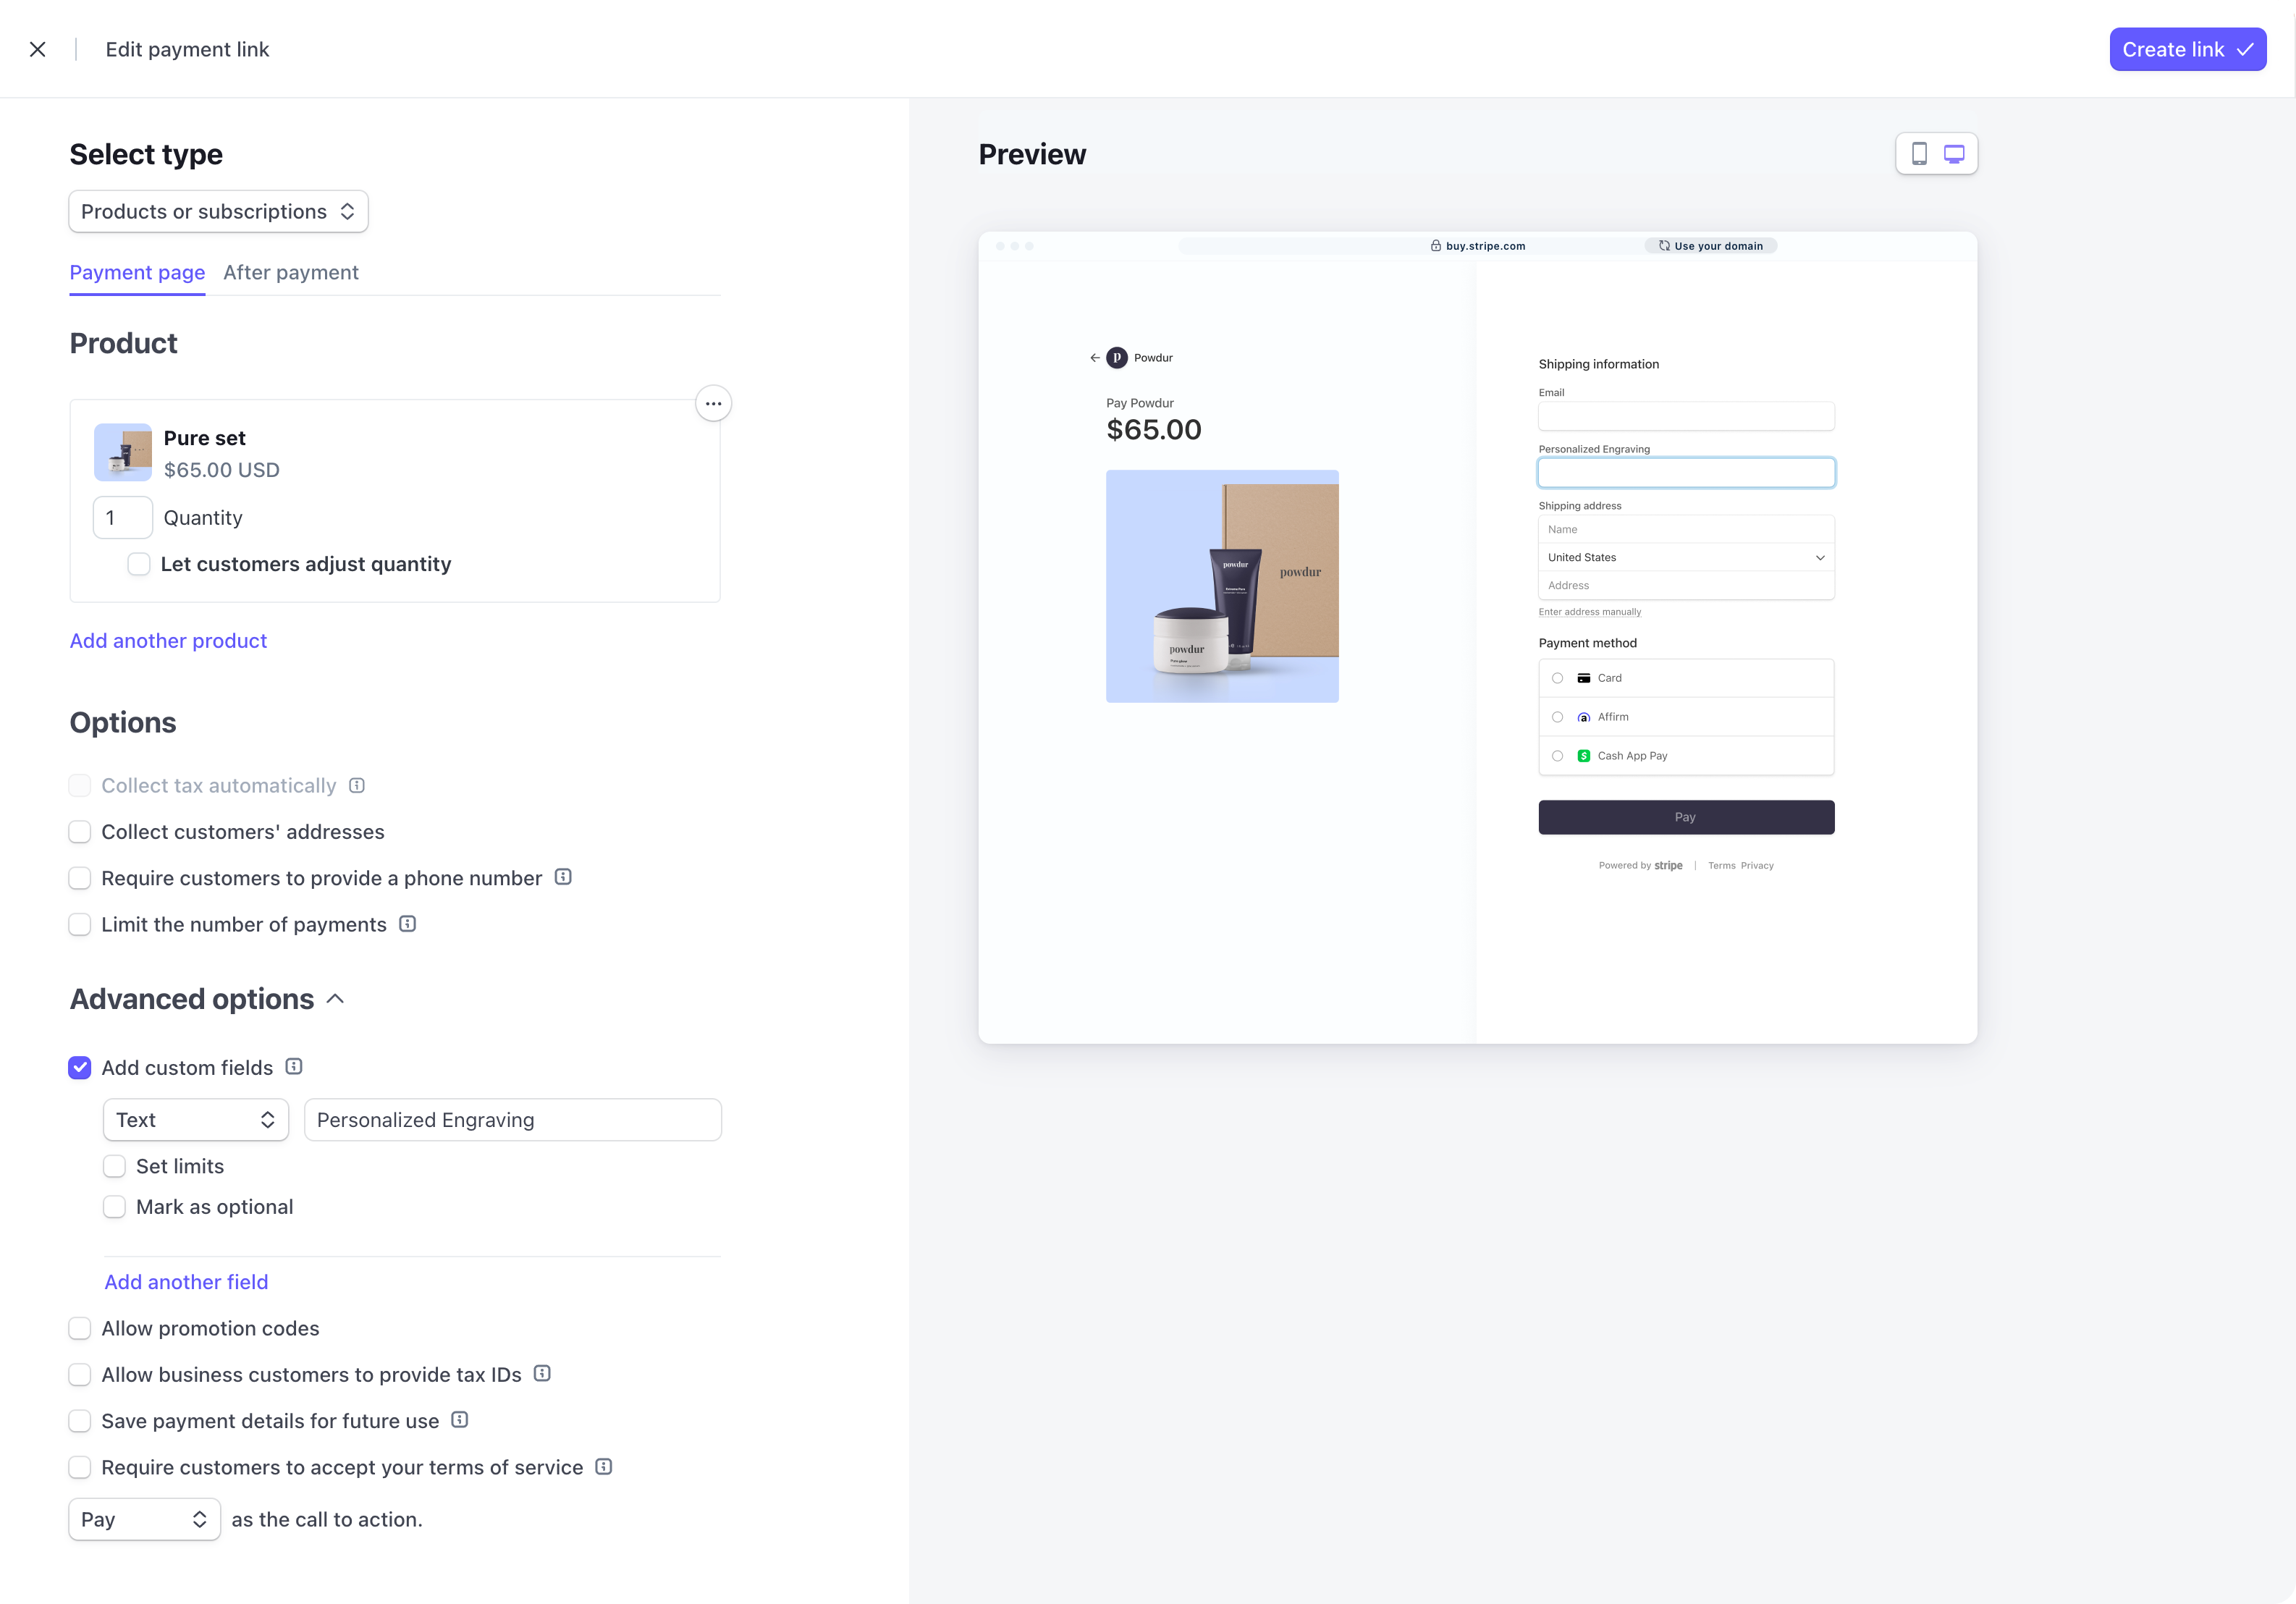Click Use your domain in preview bar
2296x1604 pixels.
(x=1711, y=246)
